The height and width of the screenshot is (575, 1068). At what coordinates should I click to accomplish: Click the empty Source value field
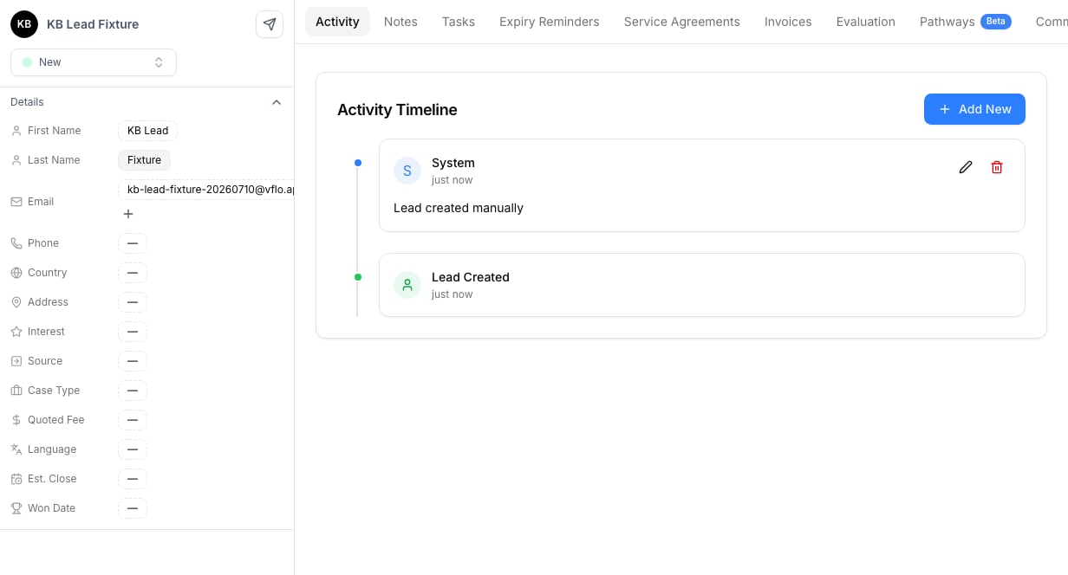click(x=133, y=361)
